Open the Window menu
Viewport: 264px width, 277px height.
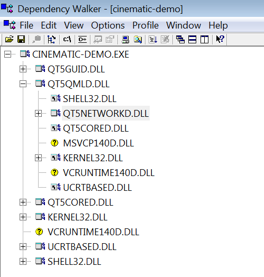coord(184,25)
